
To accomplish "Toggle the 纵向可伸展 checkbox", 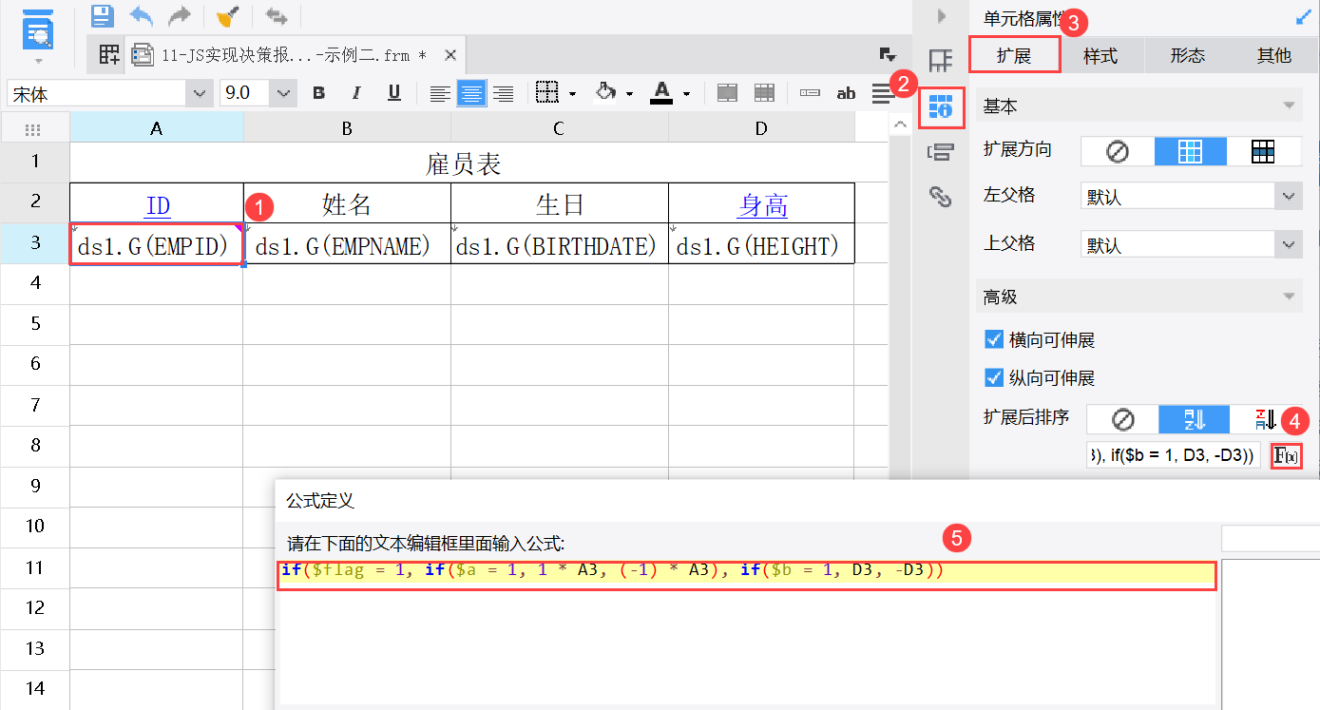I will (x=994, y=377).
